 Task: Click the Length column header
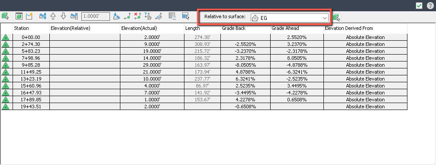pos(203,29)
